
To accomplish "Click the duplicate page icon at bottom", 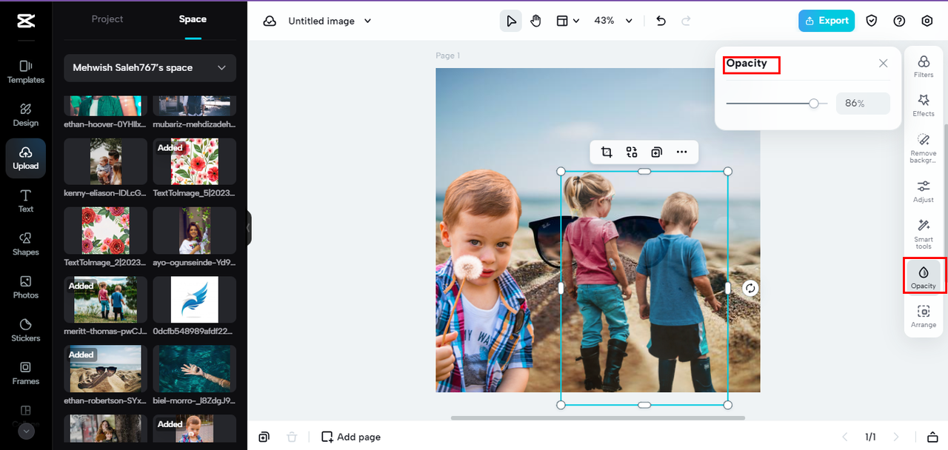I will [264, 437].
